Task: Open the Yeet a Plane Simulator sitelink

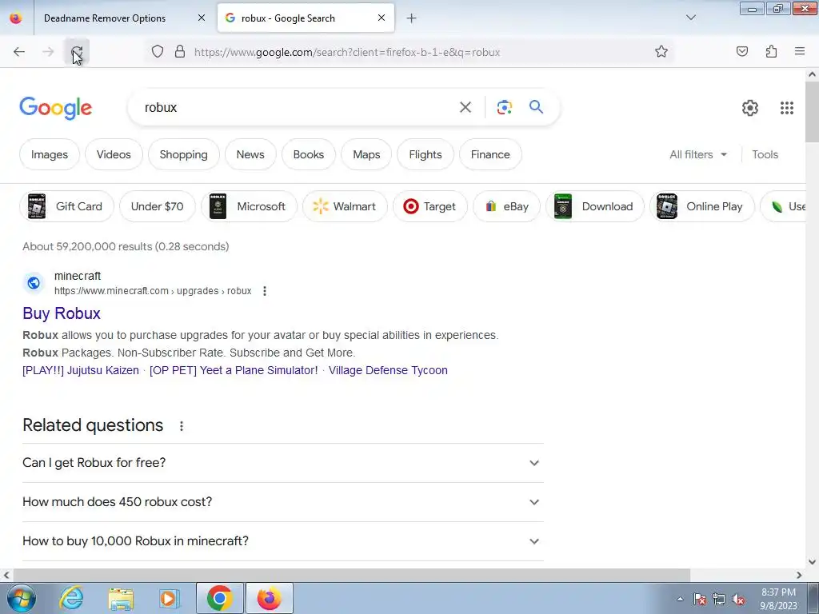Action: point(234,370)
